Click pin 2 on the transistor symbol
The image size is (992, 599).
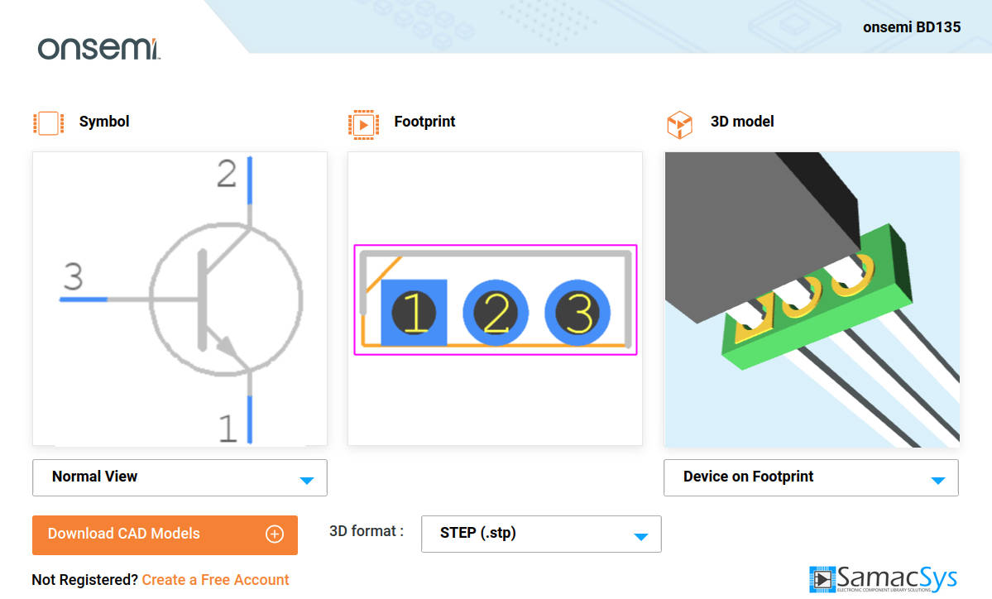click(249, 180)
